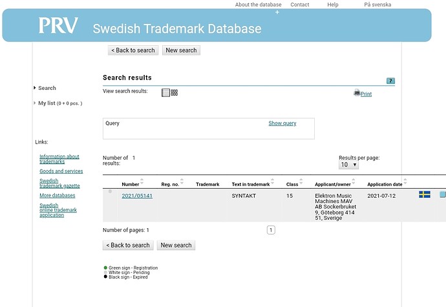Click the class 15 cell
The image size is (446, 307).
click(x=290, y=196)
